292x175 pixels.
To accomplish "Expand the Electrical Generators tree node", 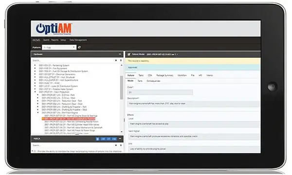I will click(x=35, y=74).
